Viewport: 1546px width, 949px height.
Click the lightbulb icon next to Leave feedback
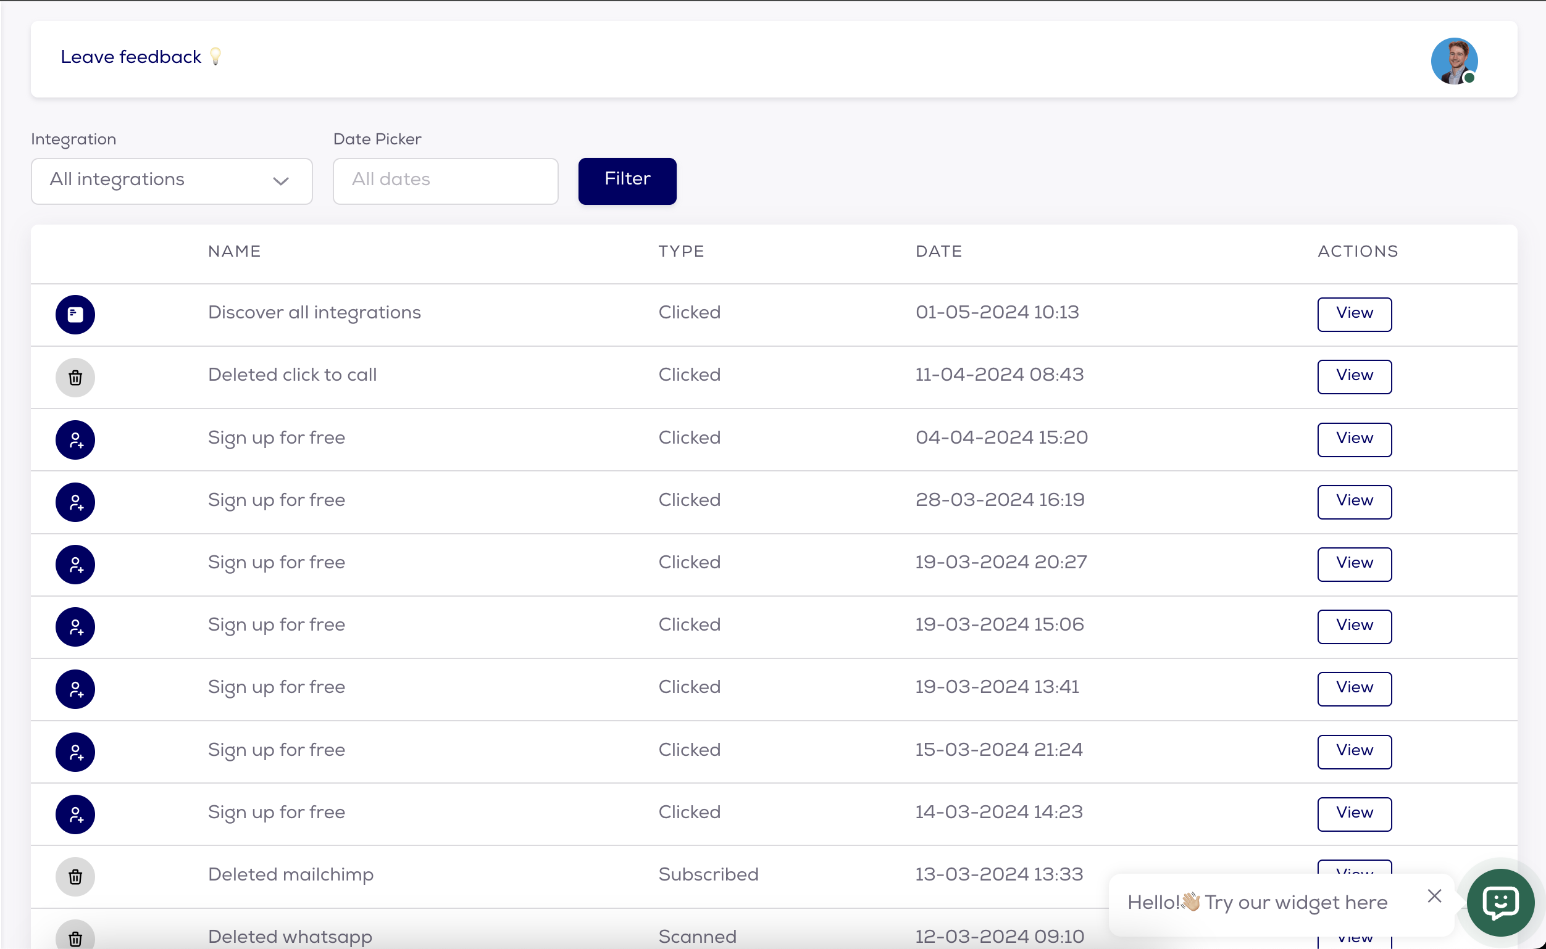(x=215, y=57)
